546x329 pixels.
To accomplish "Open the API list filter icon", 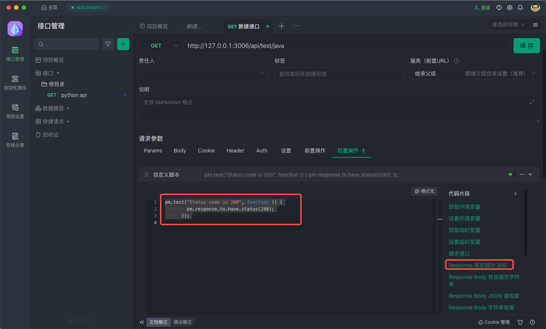I will (108, 44).
